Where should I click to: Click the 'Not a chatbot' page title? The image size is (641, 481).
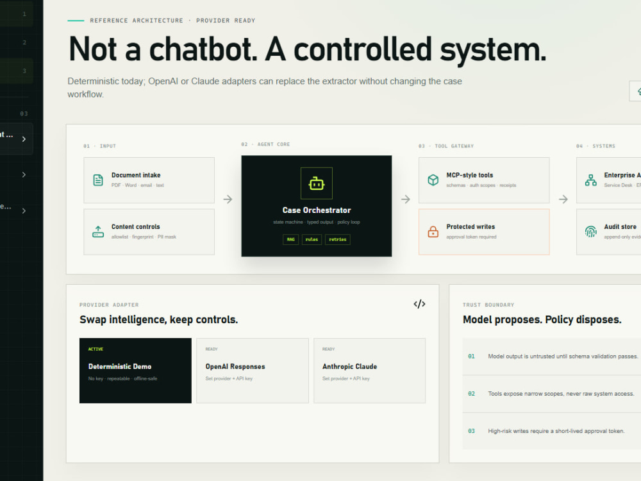click(308, 49)
